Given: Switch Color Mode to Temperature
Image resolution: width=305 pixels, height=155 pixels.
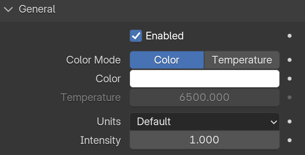Looking at the screenshot, I should click(242, 60).
